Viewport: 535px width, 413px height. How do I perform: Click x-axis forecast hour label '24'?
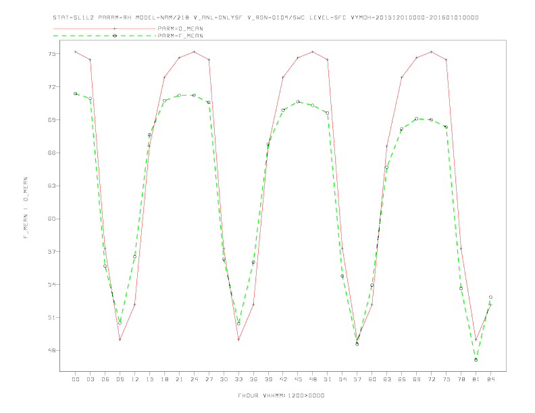click(194, 379)
